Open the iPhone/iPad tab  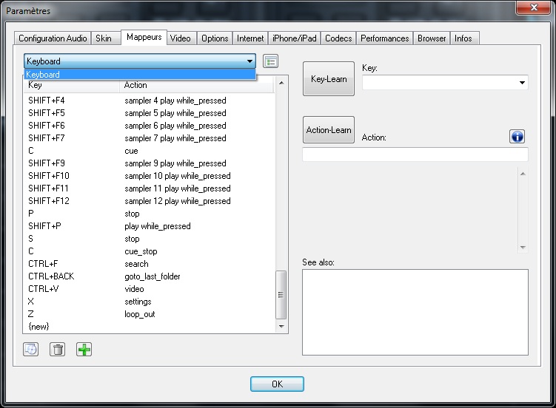pos(295,38)
